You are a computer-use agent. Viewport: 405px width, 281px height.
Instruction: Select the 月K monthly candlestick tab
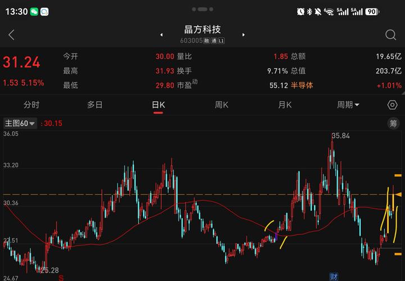pyautogui.click(x=285, y=105)
